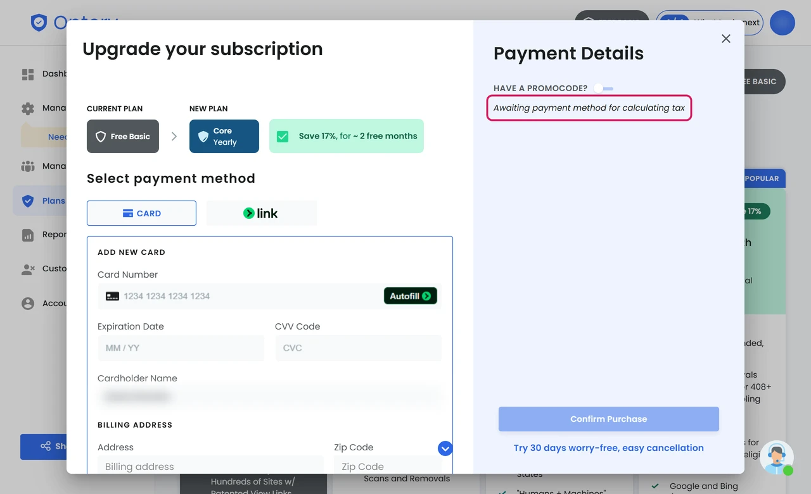Open the support agent chat widget
The width and height of the screenshot is (811, 494).
[777, 457]
